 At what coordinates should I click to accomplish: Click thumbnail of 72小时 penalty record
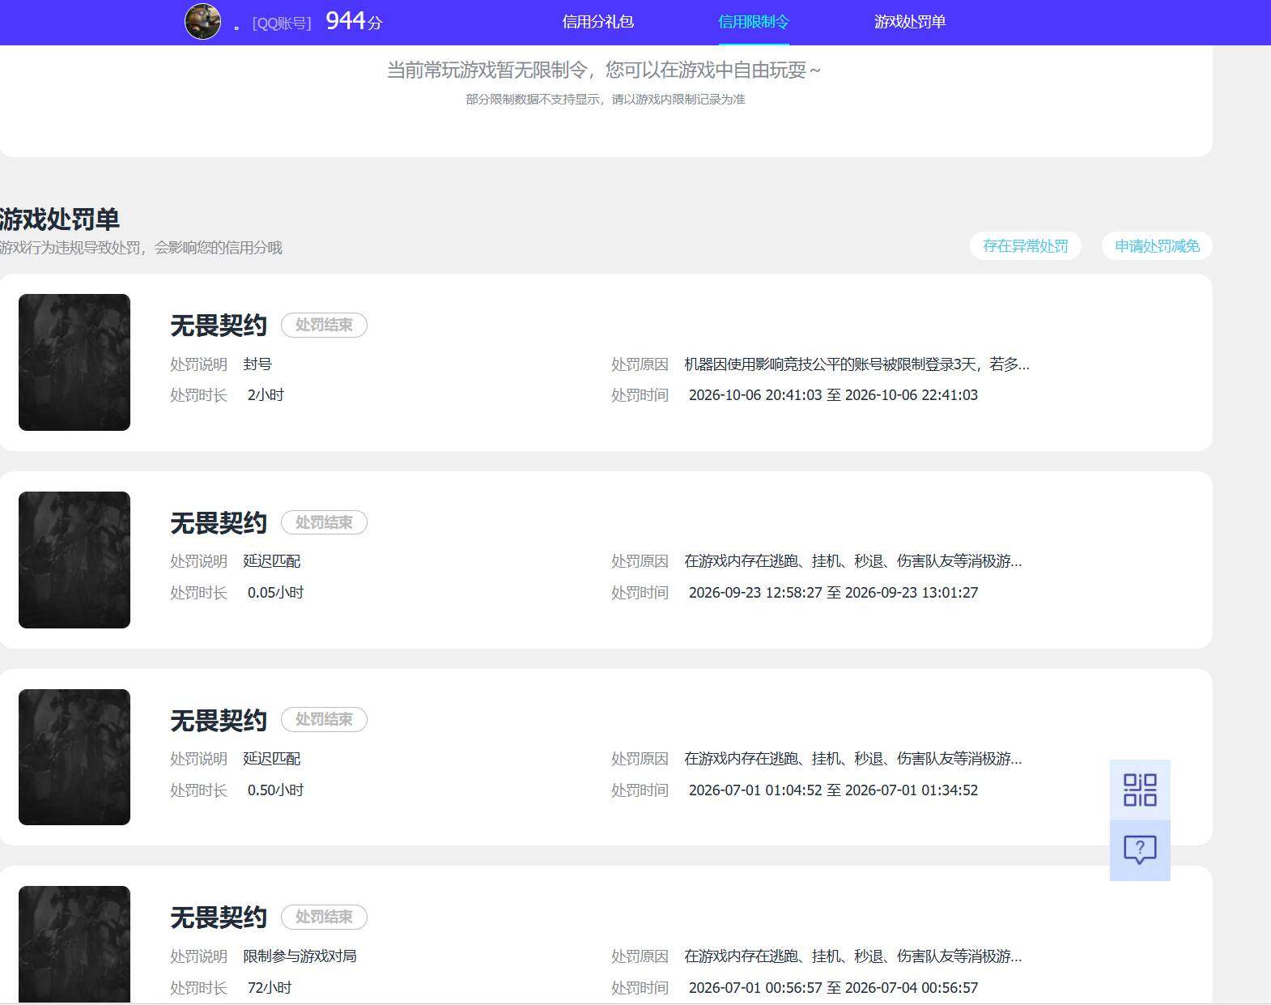click(x=74, y=944)
